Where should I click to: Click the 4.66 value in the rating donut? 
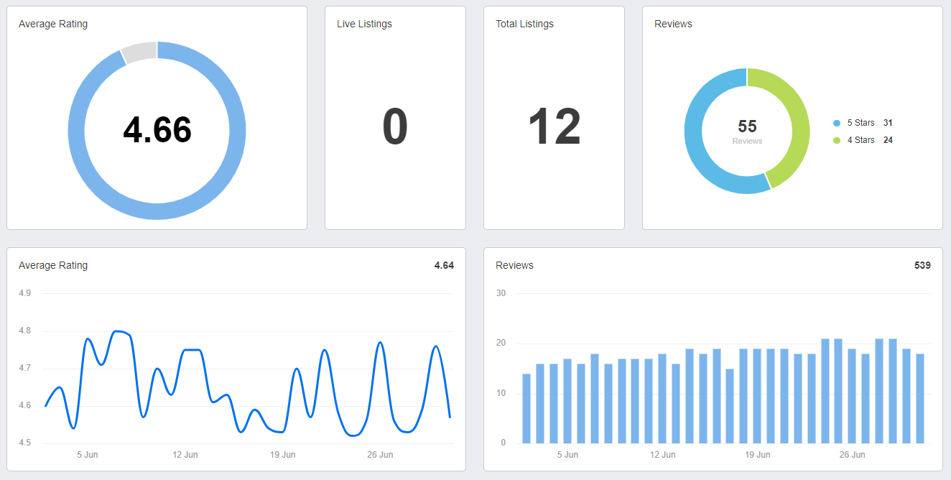pos(157,130)
